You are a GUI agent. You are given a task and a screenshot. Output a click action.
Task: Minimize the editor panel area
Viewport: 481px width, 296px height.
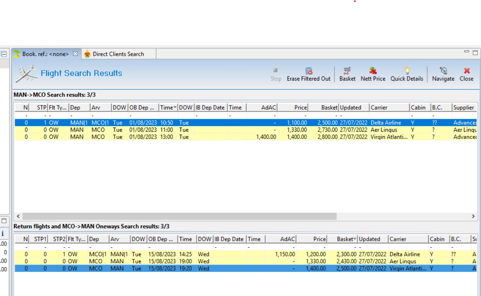[x=467, y=52]
